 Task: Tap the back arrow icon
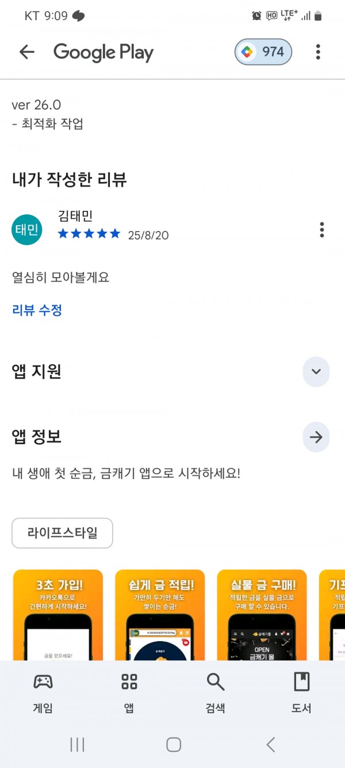(27, 52)
